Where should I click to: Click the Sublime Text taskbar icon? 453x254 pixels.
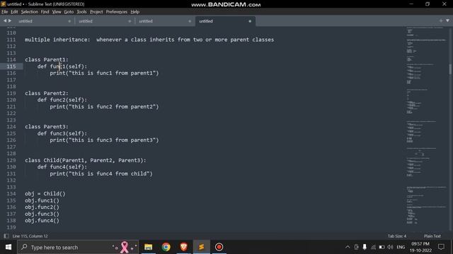coord(201,247)
